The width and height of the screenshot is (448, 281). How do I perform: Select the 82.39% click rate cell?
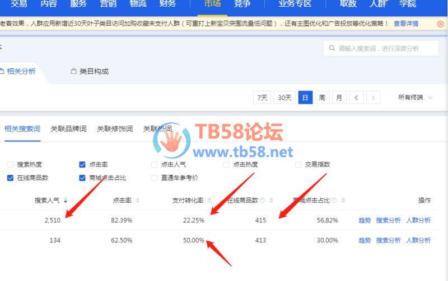tap(122, 220)
